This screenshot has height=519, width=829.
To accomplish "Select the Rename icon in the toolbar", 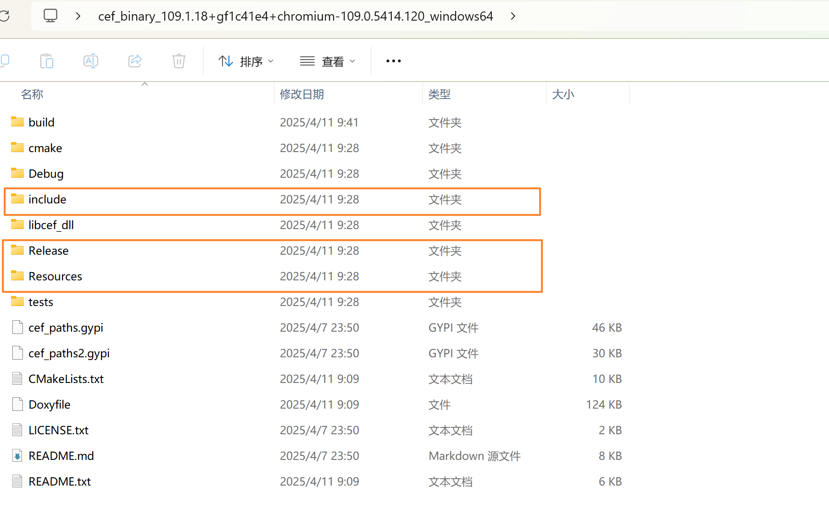I will click(90, 60).
